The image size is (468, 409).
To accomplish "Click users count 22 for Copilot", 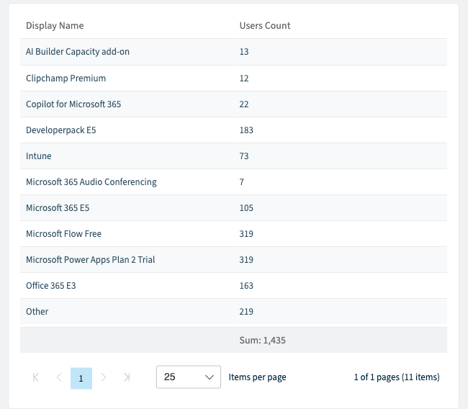I will [x=244, y=104].
